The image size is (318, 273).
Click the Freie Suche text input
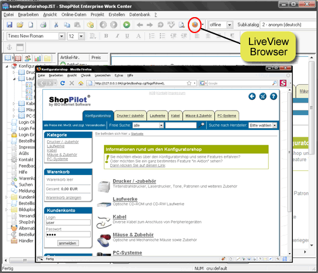point(181,125)
